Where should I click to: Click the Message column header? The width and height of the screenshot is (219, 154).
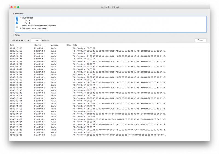(x=58, y=45)
